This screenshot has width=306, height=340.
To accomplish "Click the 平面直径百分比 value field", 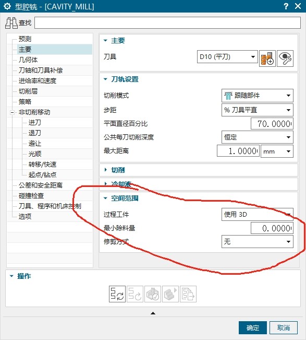I will click(x=272, y=124).
